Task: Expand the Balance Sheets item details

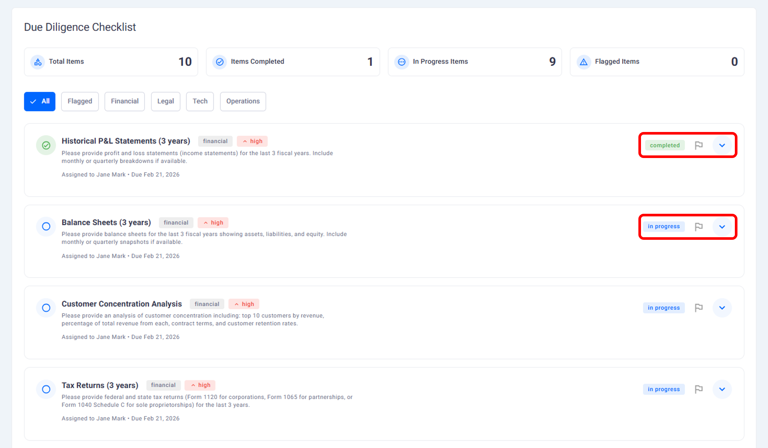Action: click(x=722, y=227)
